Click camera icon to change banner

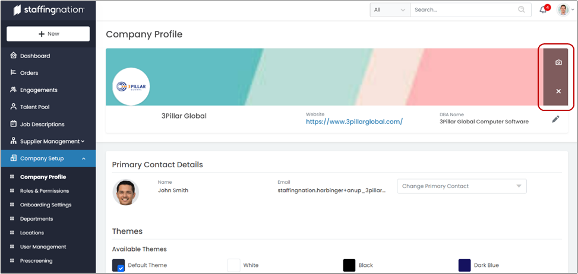(558, 62)
